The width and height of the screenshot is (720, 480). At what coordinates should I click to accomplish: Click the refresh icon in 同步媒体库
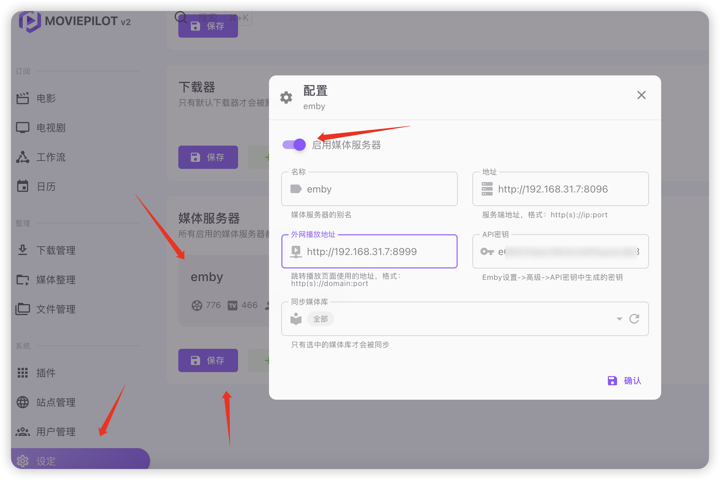[634, 319]
